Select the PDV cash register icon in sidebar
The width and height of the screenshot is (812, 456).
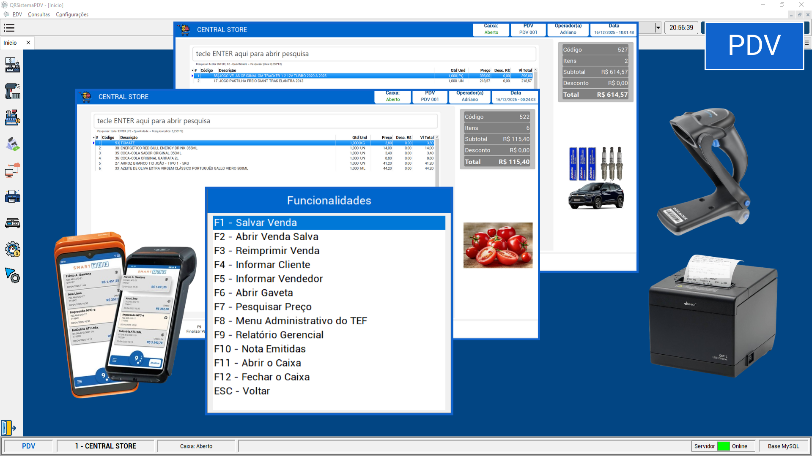(12, 65)
